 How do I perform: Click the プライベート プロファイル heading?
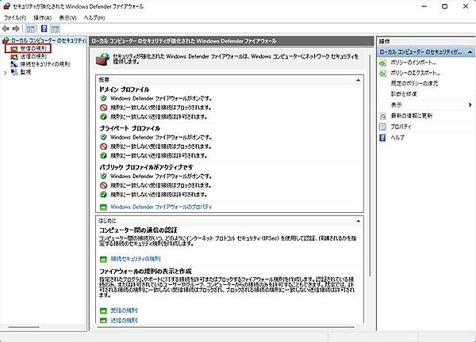[129, 128]
